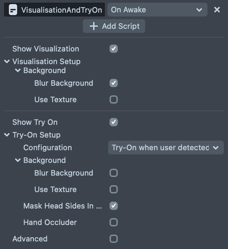Uncheck the Show Try On checkbox
Image resolution: width=228 pixels, height=249 pixels.
coord(114,122)
